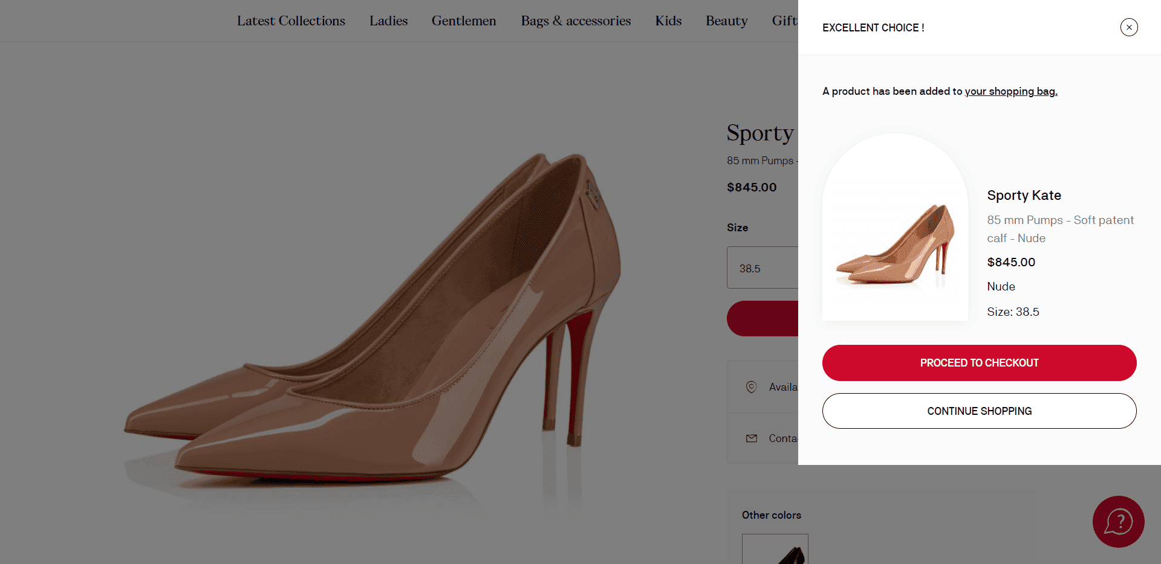This screenshot has height=564, width=1161.
Task: Click Continue Shopping button
Action: tap(979, 411)
